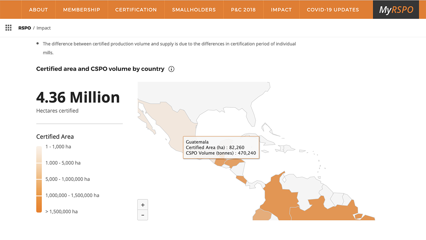Open the grid app launcher icon
The image size is (426, 240).
pyautogui.click(x=8, y=27)
